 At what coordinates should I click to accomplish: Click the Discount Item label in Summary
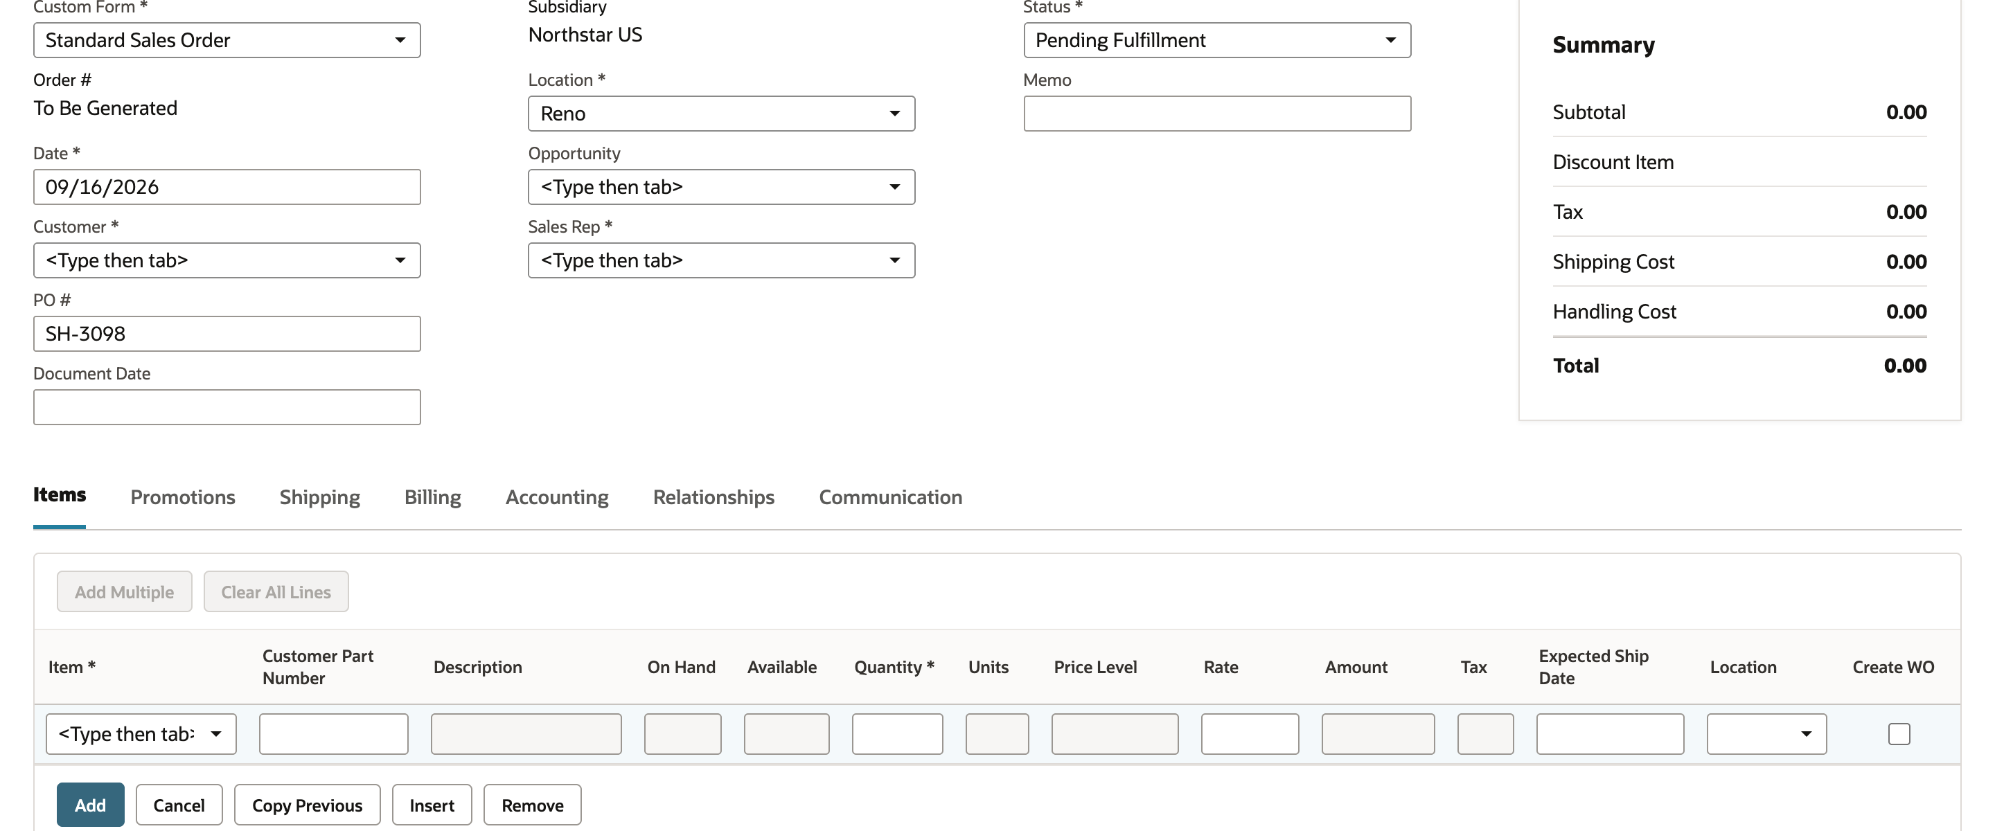1613,162
